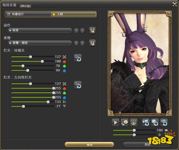This screenshot has width=179, height=150.
Task: Reset the 环境光 ambient lighting settings
Action: (78, 58)
